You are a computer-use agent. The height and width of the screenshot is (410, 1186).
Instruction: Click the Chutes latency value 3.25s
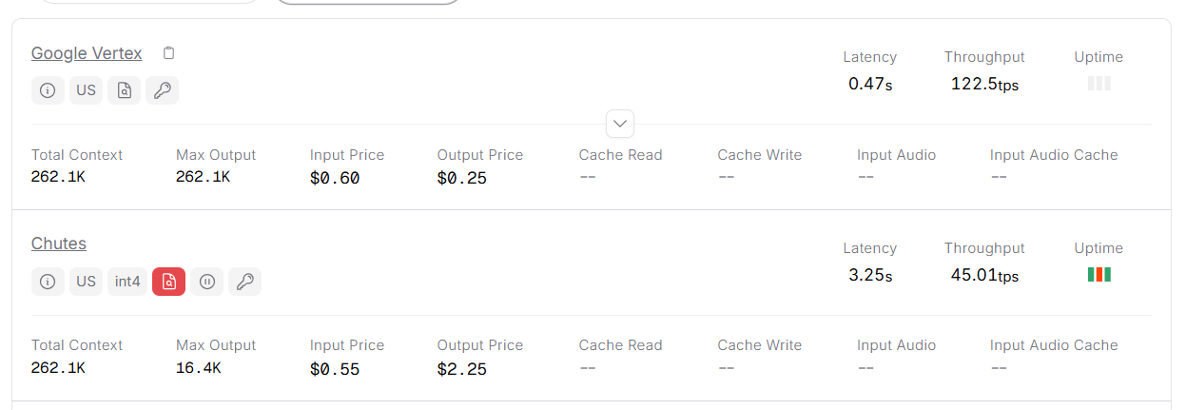click(x=870, y=275)
